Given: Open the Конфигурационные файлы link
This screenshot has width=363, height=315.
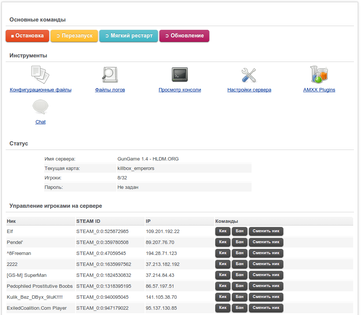Looking at the screenshot, I should (40, 90).
